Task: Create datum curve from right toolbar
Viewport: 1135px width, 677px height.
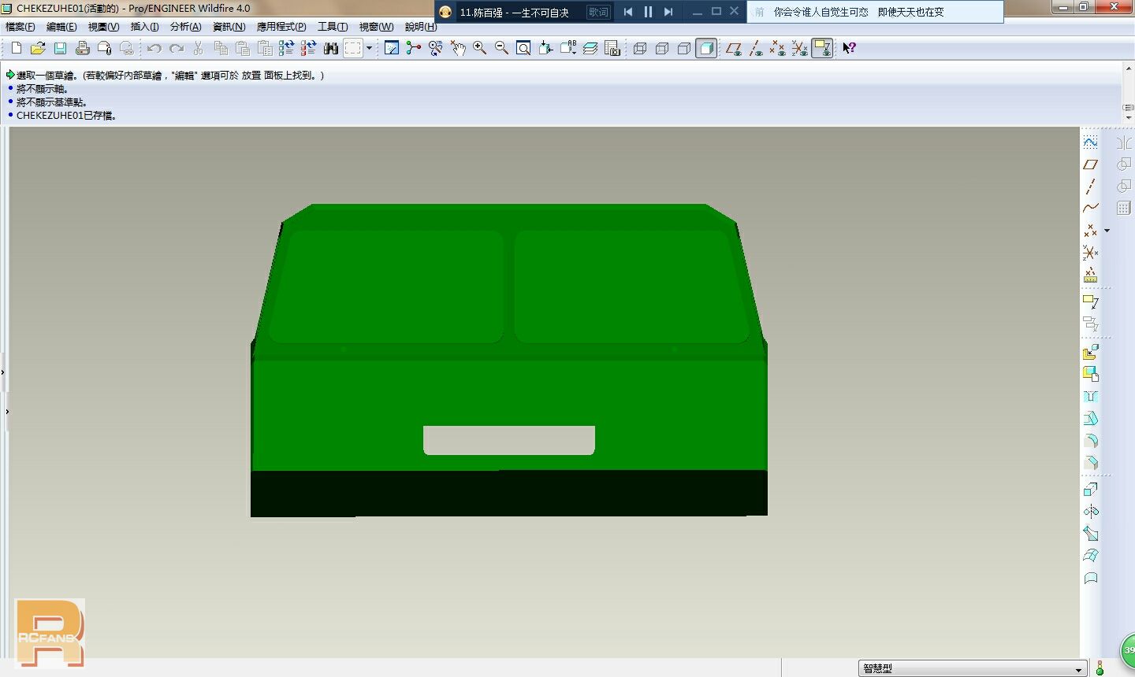Action: tap(1091, 209)
